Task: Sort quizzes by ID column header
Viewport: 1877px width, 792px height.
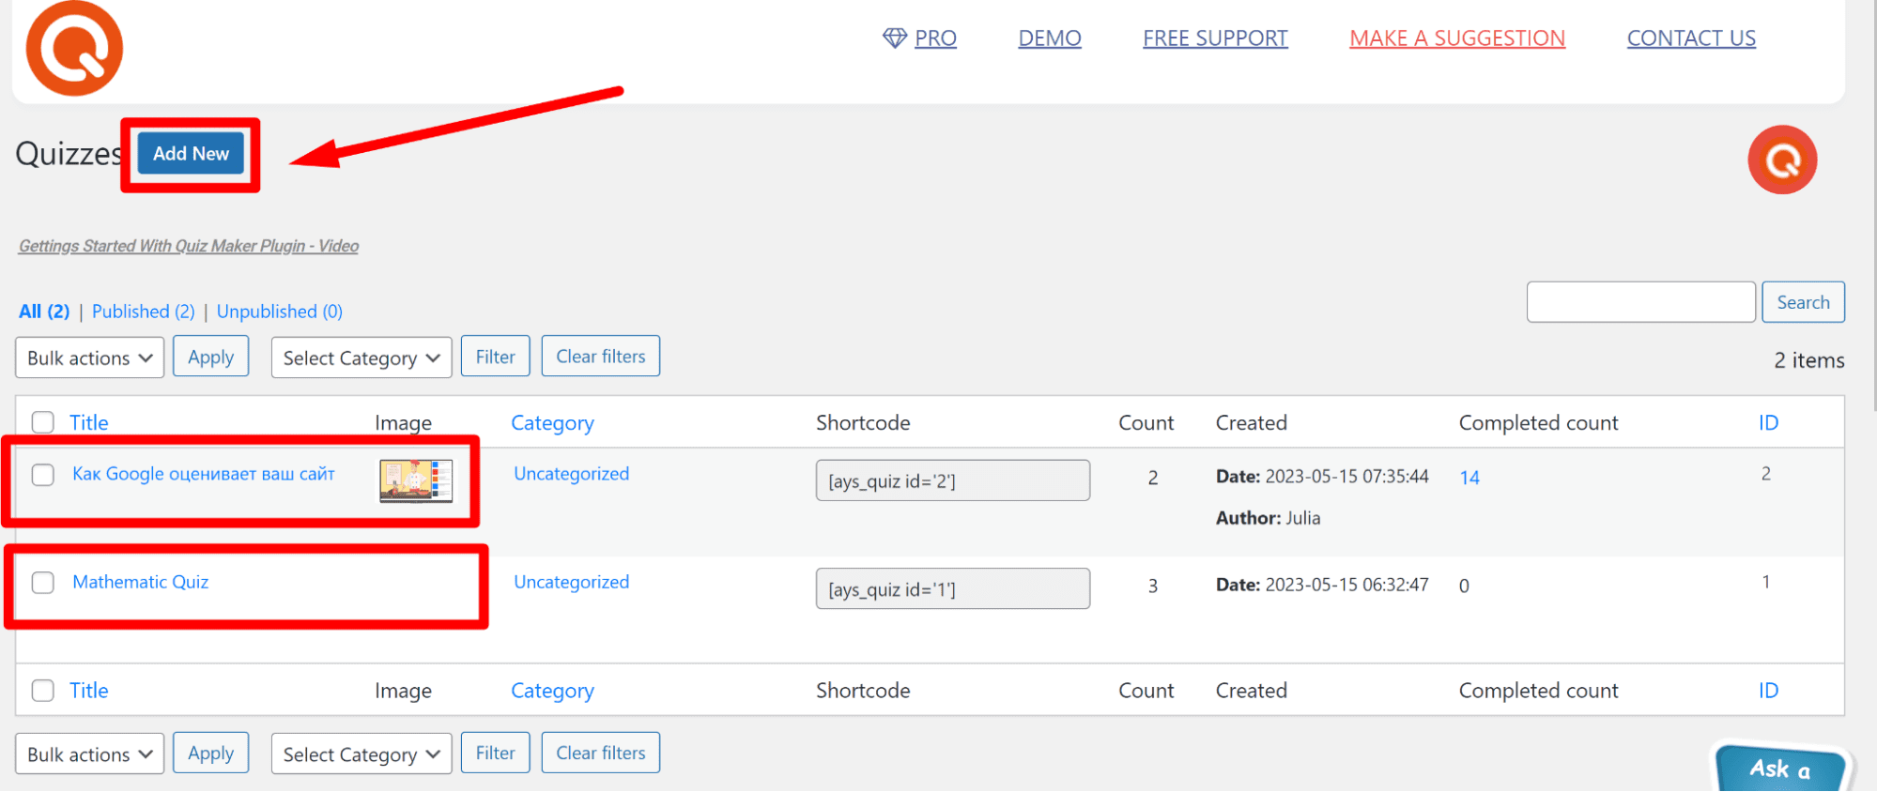Action: (x=1768, y=422)
